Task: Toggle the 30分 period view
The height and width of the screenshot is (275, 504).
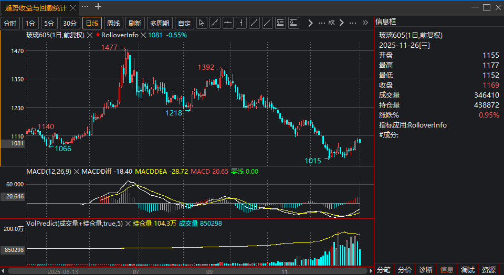Action: pyautogui.click(x=70, y=23)
